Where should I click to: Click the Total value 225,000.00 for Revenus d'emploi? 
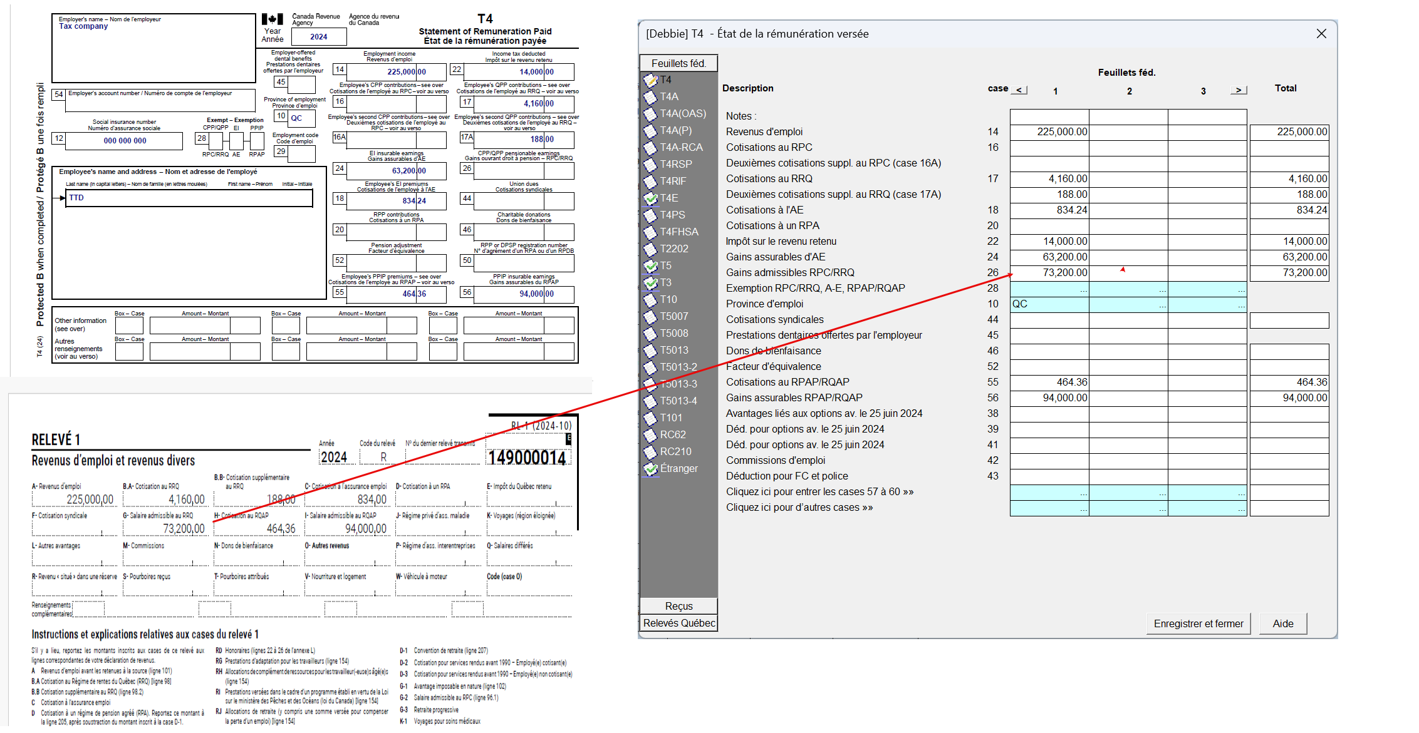coord(1289,132)
